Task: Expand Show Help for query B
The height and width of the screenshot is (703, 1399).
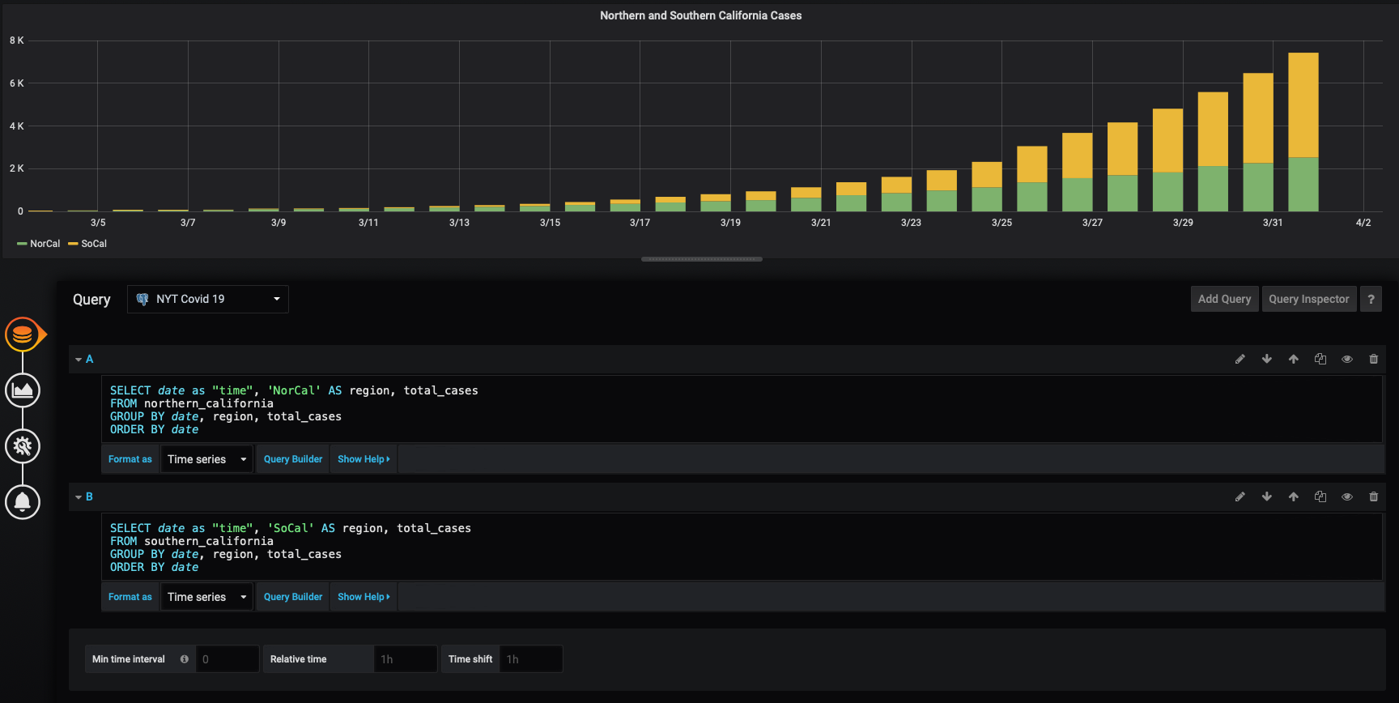Action: click(x=364, y=597)
